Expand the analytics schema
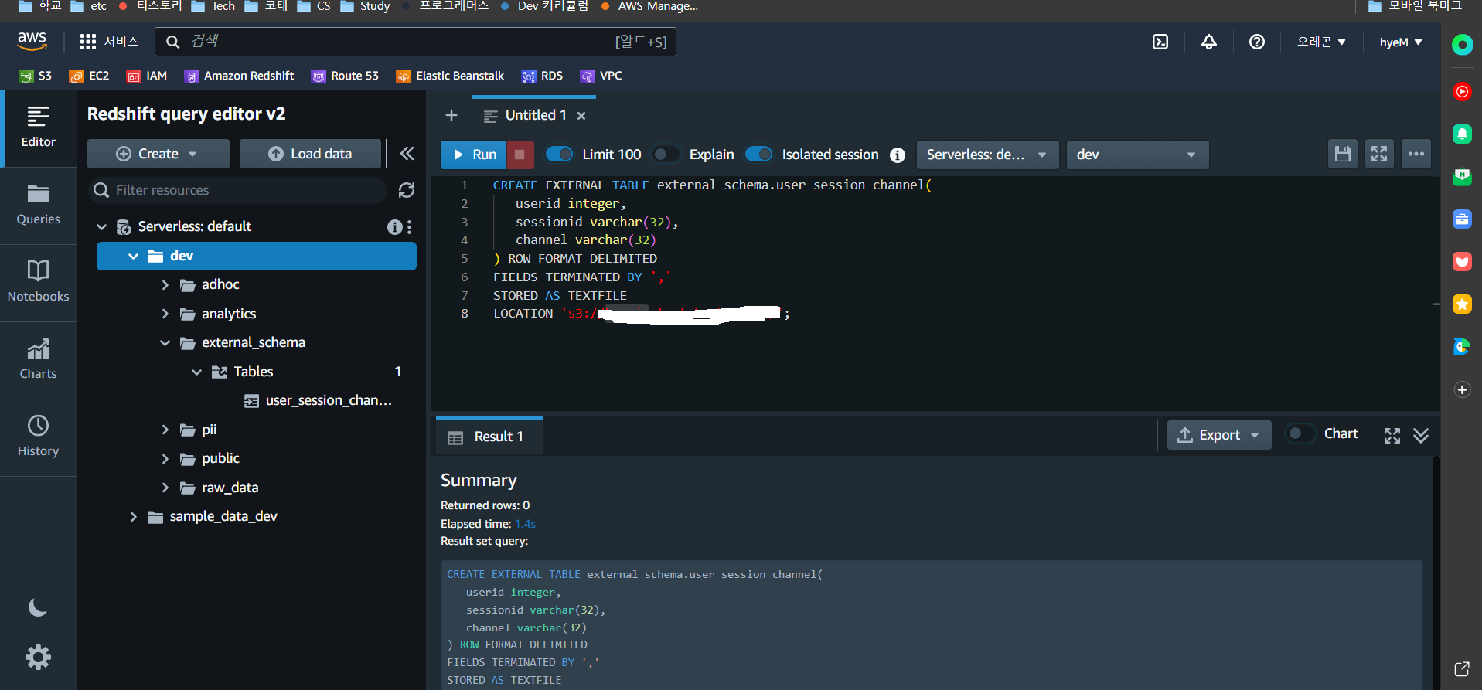Image resolution: width=1482 pixels, height=690 pixels. [165, 314]
